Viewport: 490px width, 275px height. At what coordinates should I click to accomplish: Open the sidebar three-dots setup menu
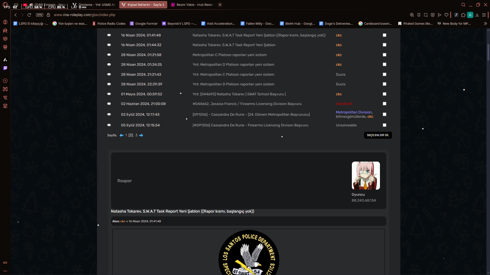5,271
